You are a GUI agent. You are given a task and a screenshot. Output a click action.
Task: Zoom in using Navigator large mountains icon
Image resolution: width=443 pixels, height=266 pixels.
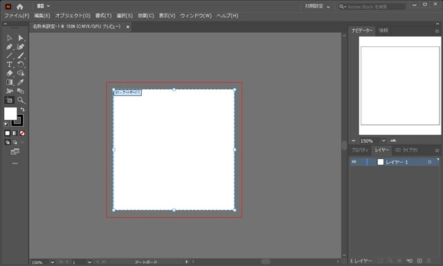click(x=393, y=140)
